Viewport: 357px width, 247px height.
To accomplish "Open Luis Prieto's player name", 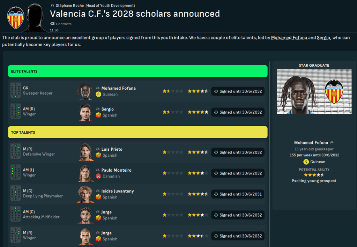I will click(x=112, y=149).
